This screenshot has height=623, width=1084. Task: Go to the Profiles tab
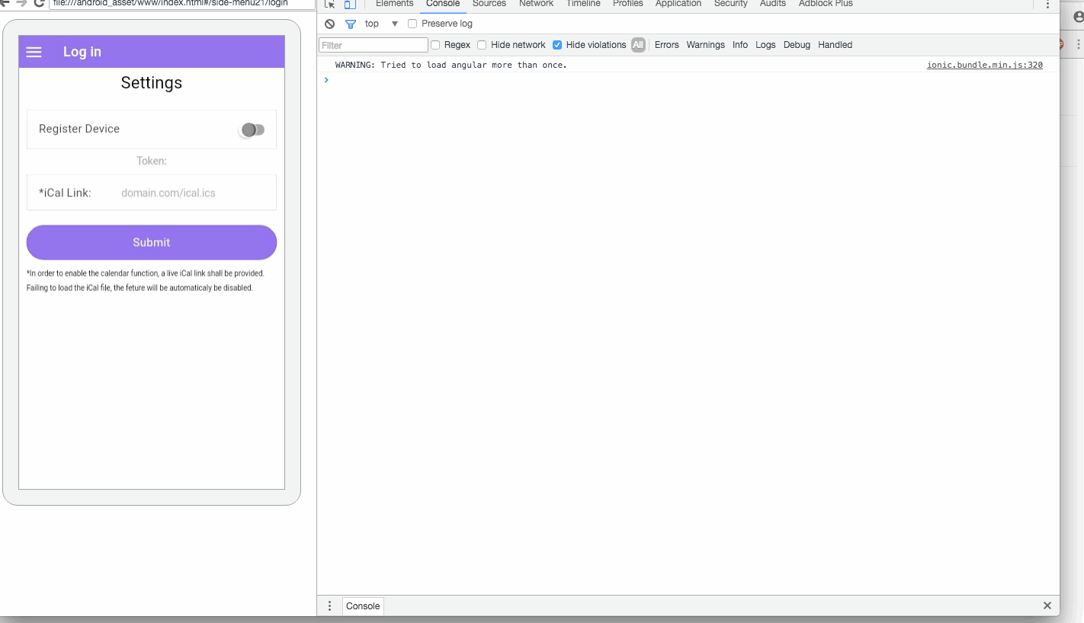pos(628,4)
